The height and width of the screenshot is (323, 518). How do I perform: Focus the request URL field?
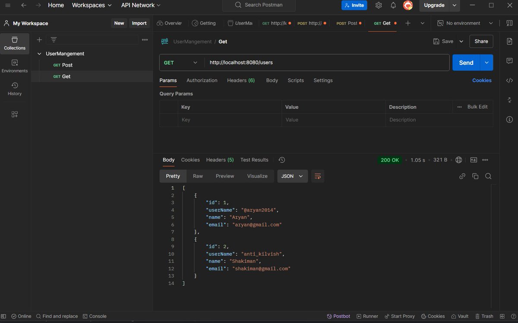pos(327,63)
